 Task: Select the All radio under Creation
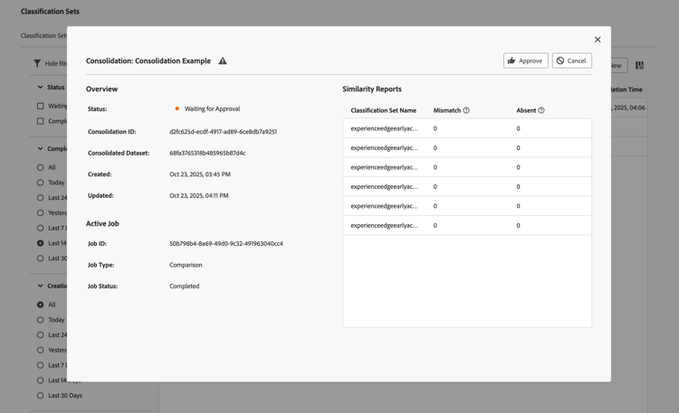pyautogui.click(x=40, y=305)
